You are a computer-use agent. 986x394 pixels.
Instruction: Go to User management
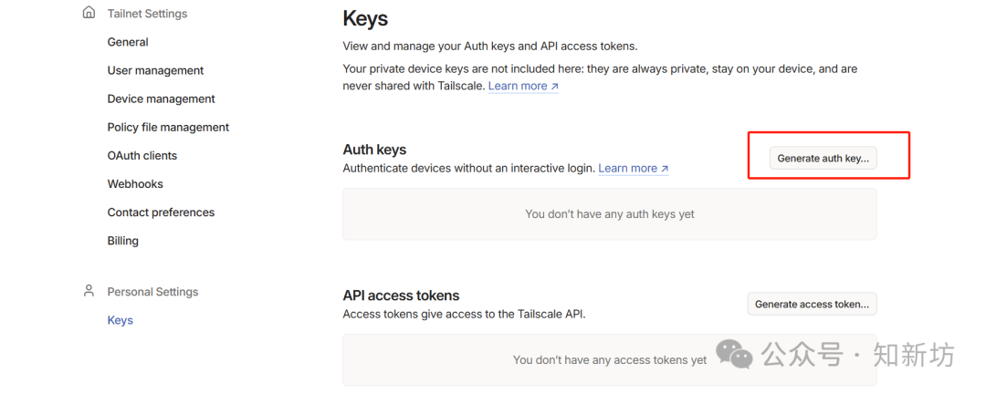tap(155, 70)
